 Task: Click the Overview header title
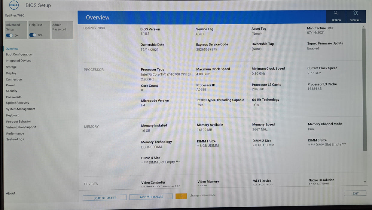pos(98,17)
